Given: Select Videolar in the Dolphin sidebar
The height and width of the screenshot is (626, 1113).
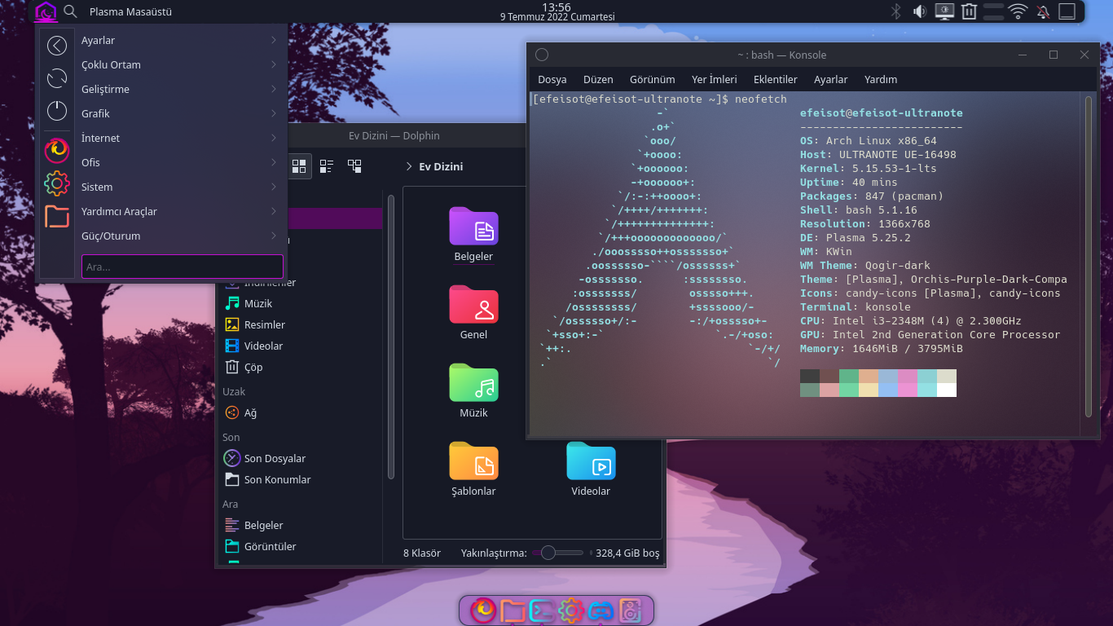Looking at the screenshot, I should 264,346.
